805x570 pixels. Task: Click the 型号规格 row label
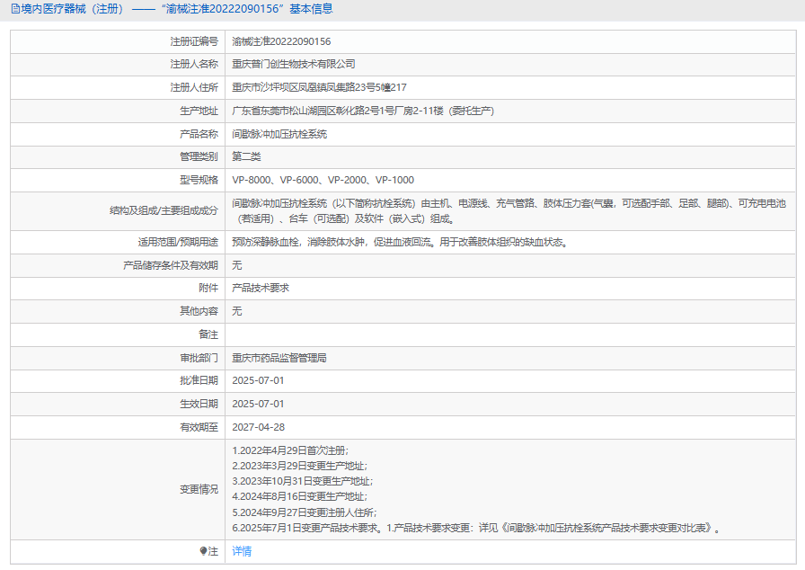click(199, 180)
